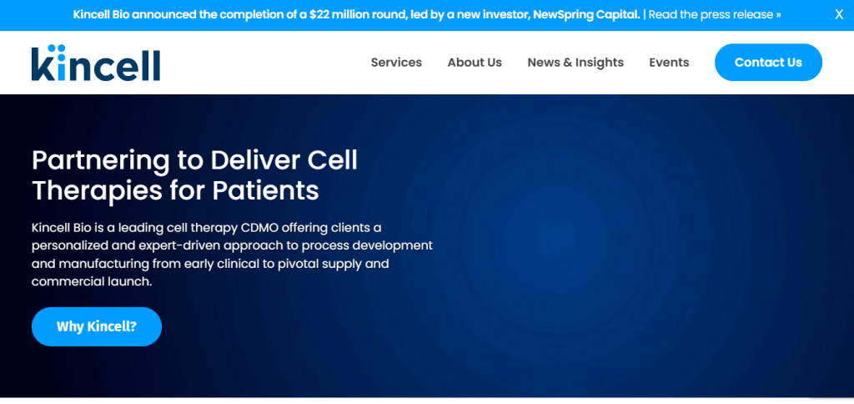
Task: Go to News & Insights
Action: 575,62
